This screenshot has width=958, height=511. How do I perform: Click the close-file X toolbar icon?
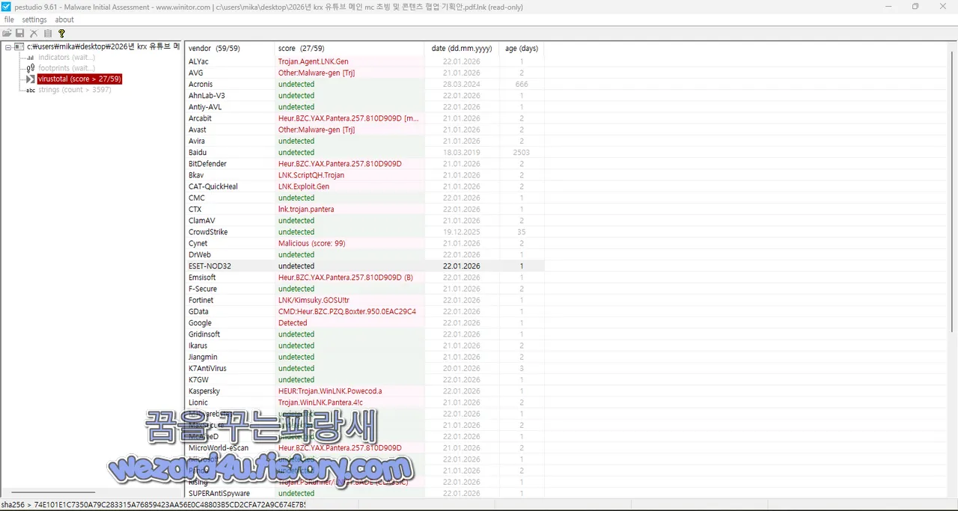[34, 33]
